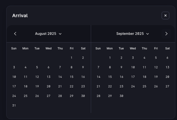Choose August 31

[x=14, y=106]
